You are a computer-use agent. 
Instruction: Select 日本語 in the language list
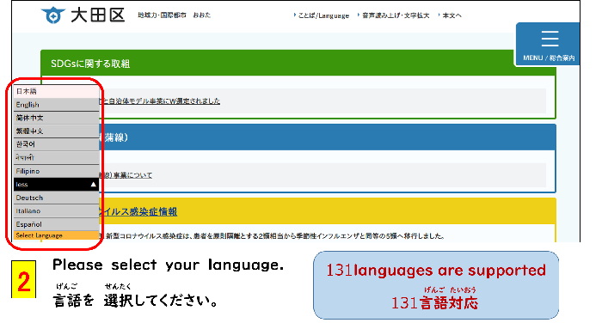point(56,91)
